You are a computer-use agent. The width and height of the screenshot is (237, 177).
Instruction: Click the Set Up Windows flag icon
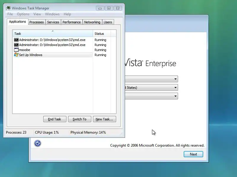(x=16, y=55)
